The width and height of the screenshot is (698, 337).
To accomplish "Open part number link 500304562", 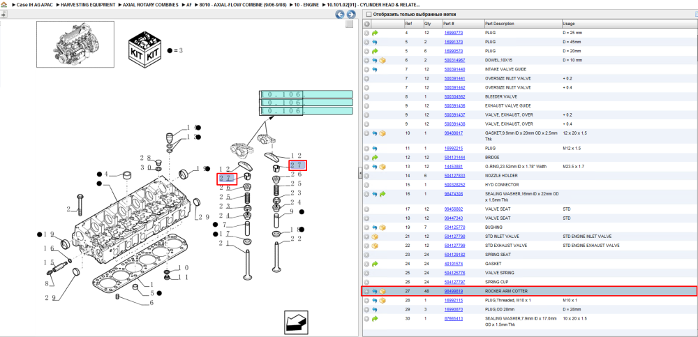I will [x=454, y=96].
